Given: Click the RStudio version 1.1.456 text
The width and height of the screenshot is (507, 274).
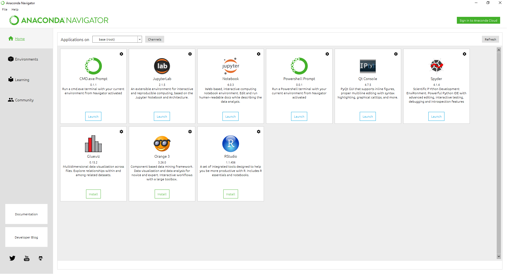Looking at the screenshot, I should point(231,162).
